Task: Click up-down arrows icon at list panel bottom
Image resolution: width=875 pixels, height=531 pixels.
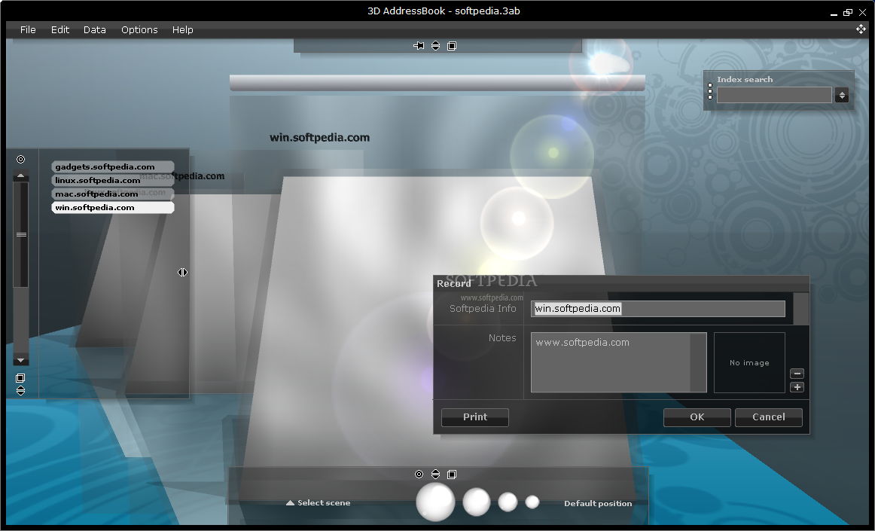Action: pyautogui.click(x=20, y=390)
